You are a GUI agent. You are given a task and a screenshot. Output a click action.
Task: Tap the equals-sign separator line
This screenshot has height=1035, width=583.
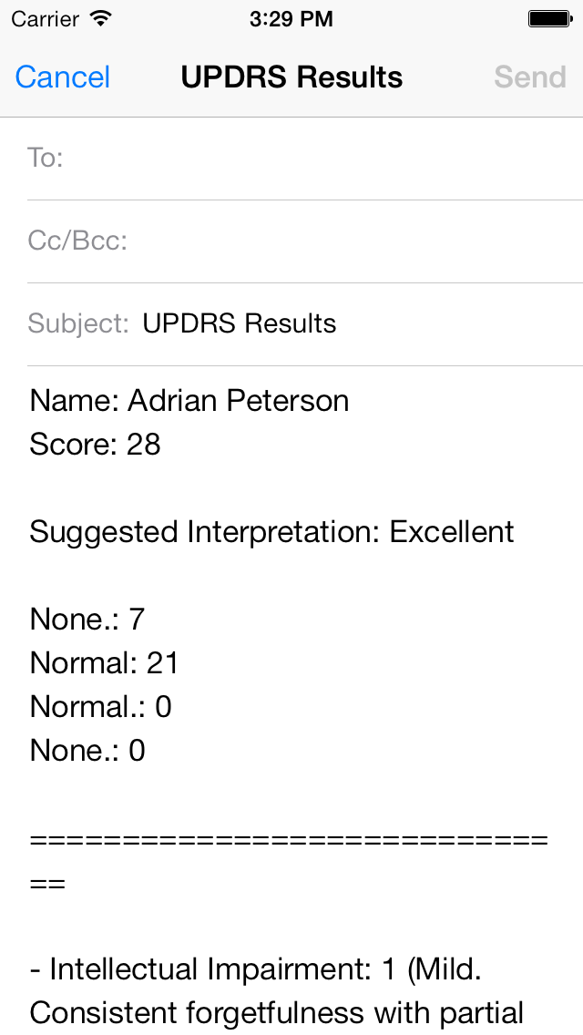coord(289,861)
